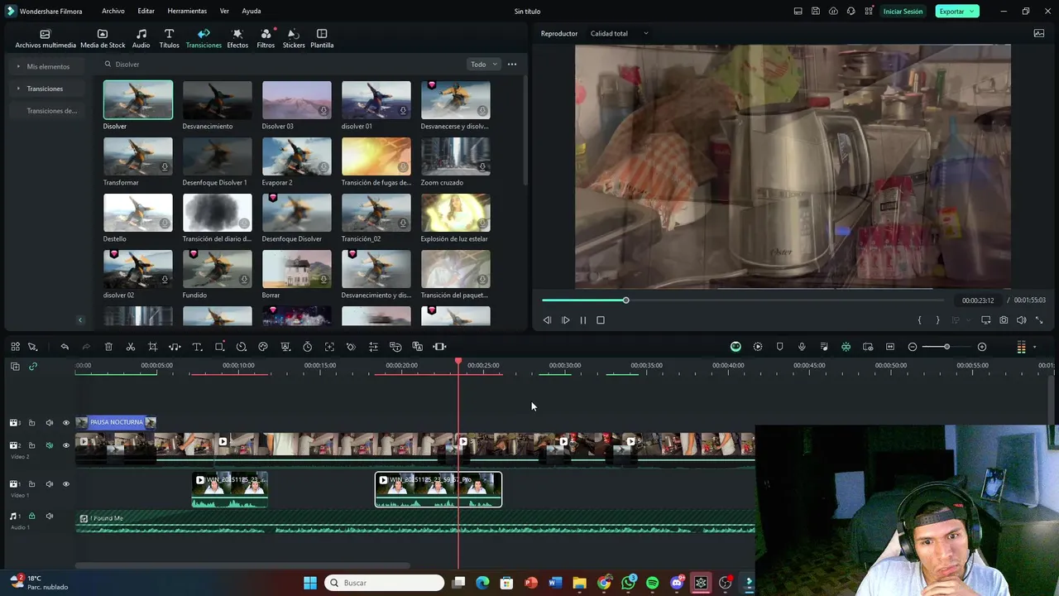Start voiceover recording with microphone icon

coord(802,347)
